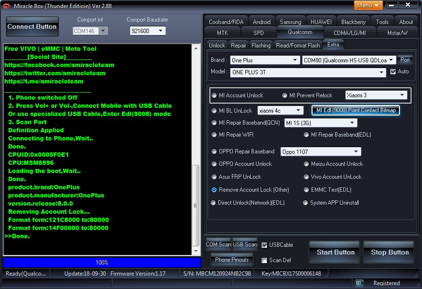Screen dimensions: 422x289
Task: Switch to the MTK tab
Action: [x=222, y=33]
